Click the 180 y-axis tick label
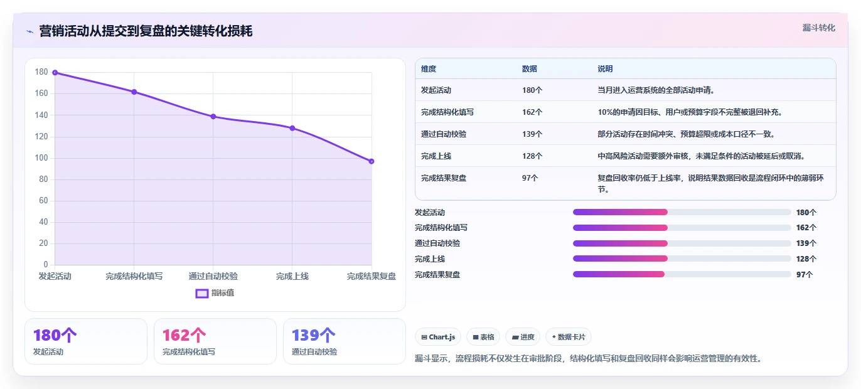Viewport: 861px width, 389px height. [x=41, y=72]
